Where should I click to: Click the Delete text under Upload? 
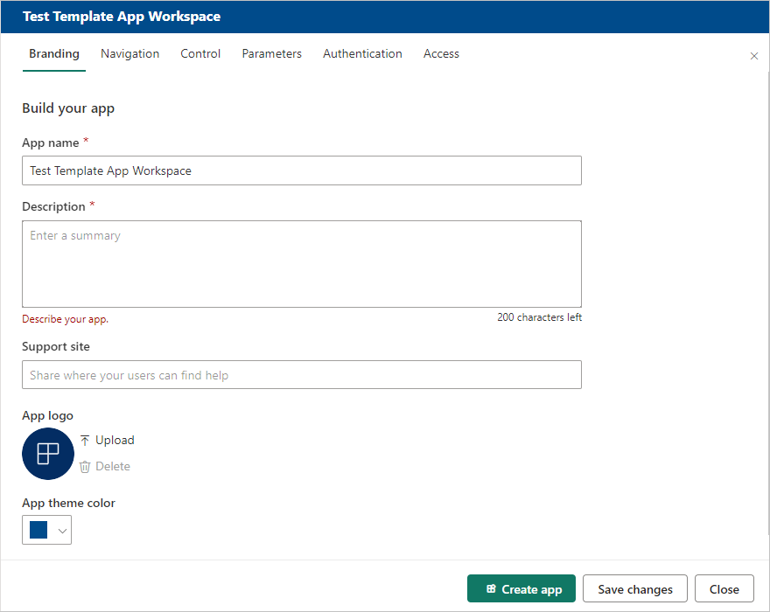(x=113, y=467)
